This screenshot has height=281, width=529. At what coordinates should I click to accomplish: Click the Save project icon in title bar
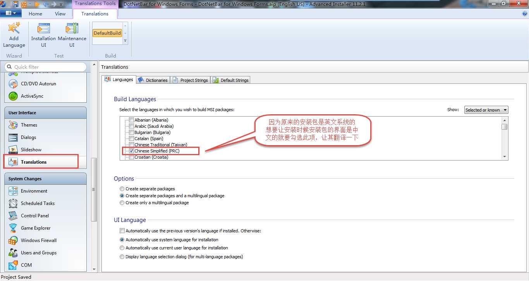coord(15,4)
